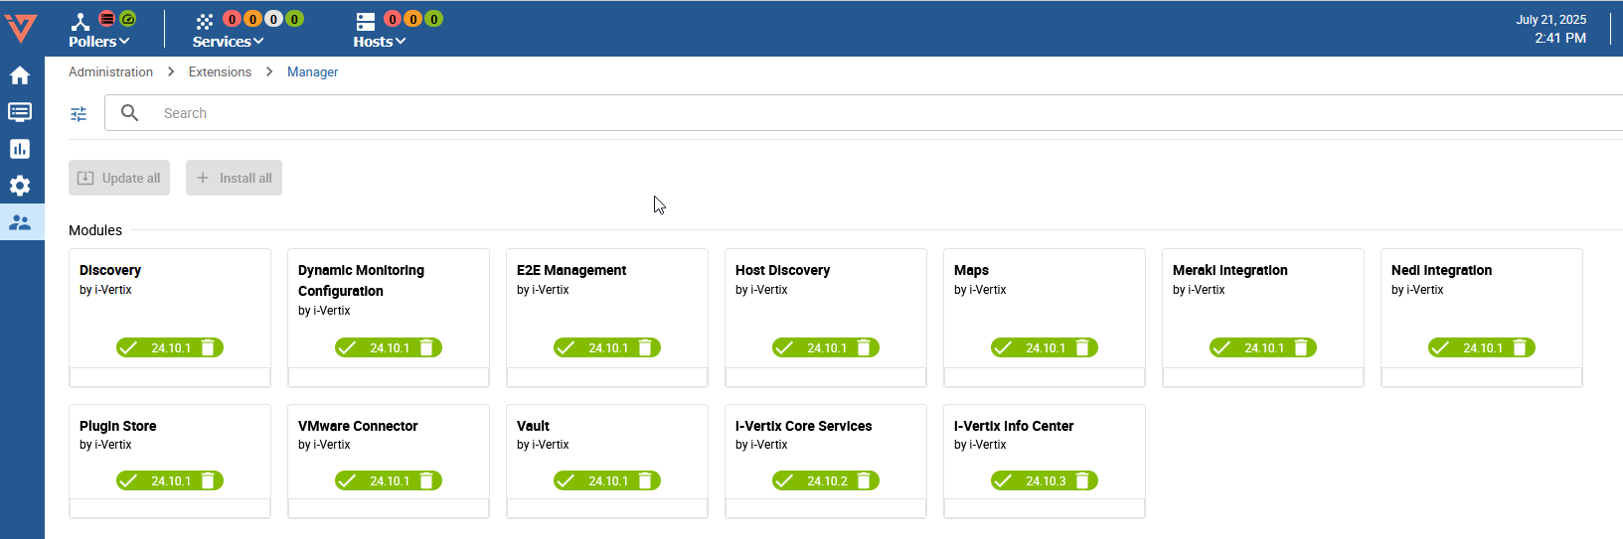The height and width of the screenshot is (539, 1623).
Task: Open the Nedi Integration card title
Action: point(1441,270)
